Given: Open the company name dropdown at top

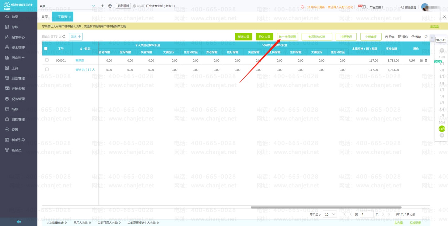Looking at the screenshot, I should [93, 6].
